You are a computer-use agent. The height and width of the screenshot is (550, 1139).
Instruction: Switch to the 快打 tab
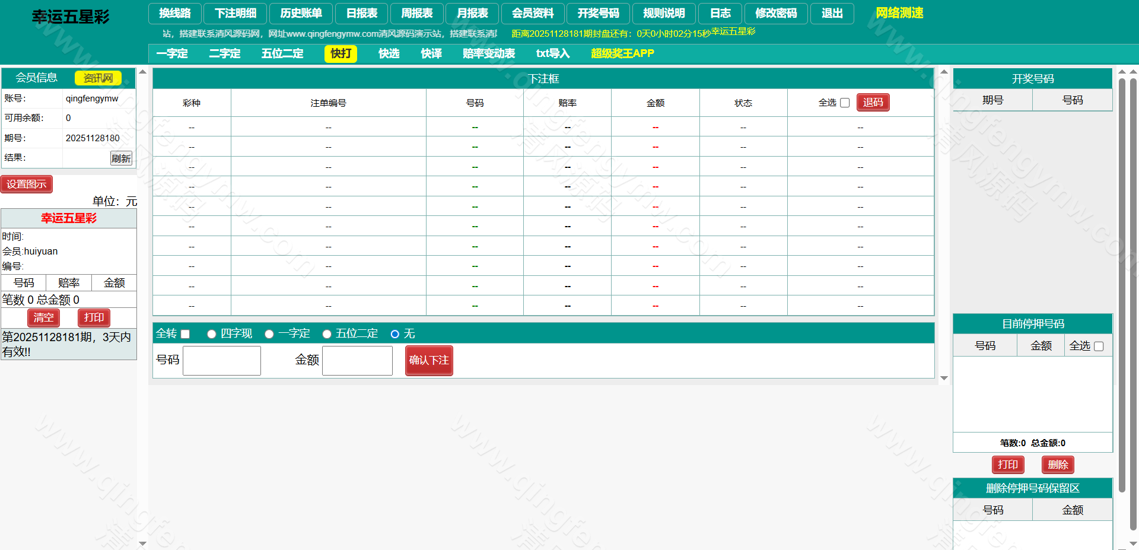340,53
